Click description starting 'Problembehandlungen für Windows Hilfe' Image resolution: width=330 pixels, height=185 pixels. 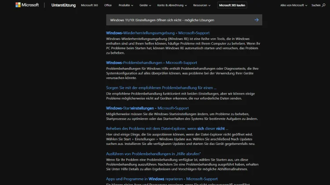click(182, 73)
